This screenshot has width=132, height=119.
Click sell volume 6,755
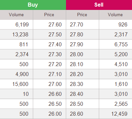121,45
